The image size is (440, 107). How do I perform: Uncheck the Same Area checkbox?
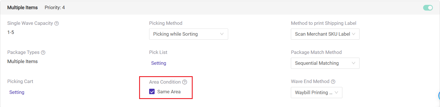pyautogui.click(x=152, y=92)
